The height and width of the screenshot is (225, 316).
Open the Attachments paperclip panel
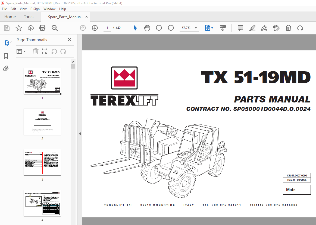pyautogui.click(x=6, y=69)
